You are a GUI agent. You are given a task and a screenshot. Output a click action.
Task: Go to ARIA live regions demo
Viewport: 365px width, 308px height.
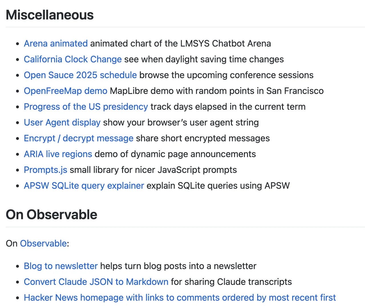(x=58, y=154)
